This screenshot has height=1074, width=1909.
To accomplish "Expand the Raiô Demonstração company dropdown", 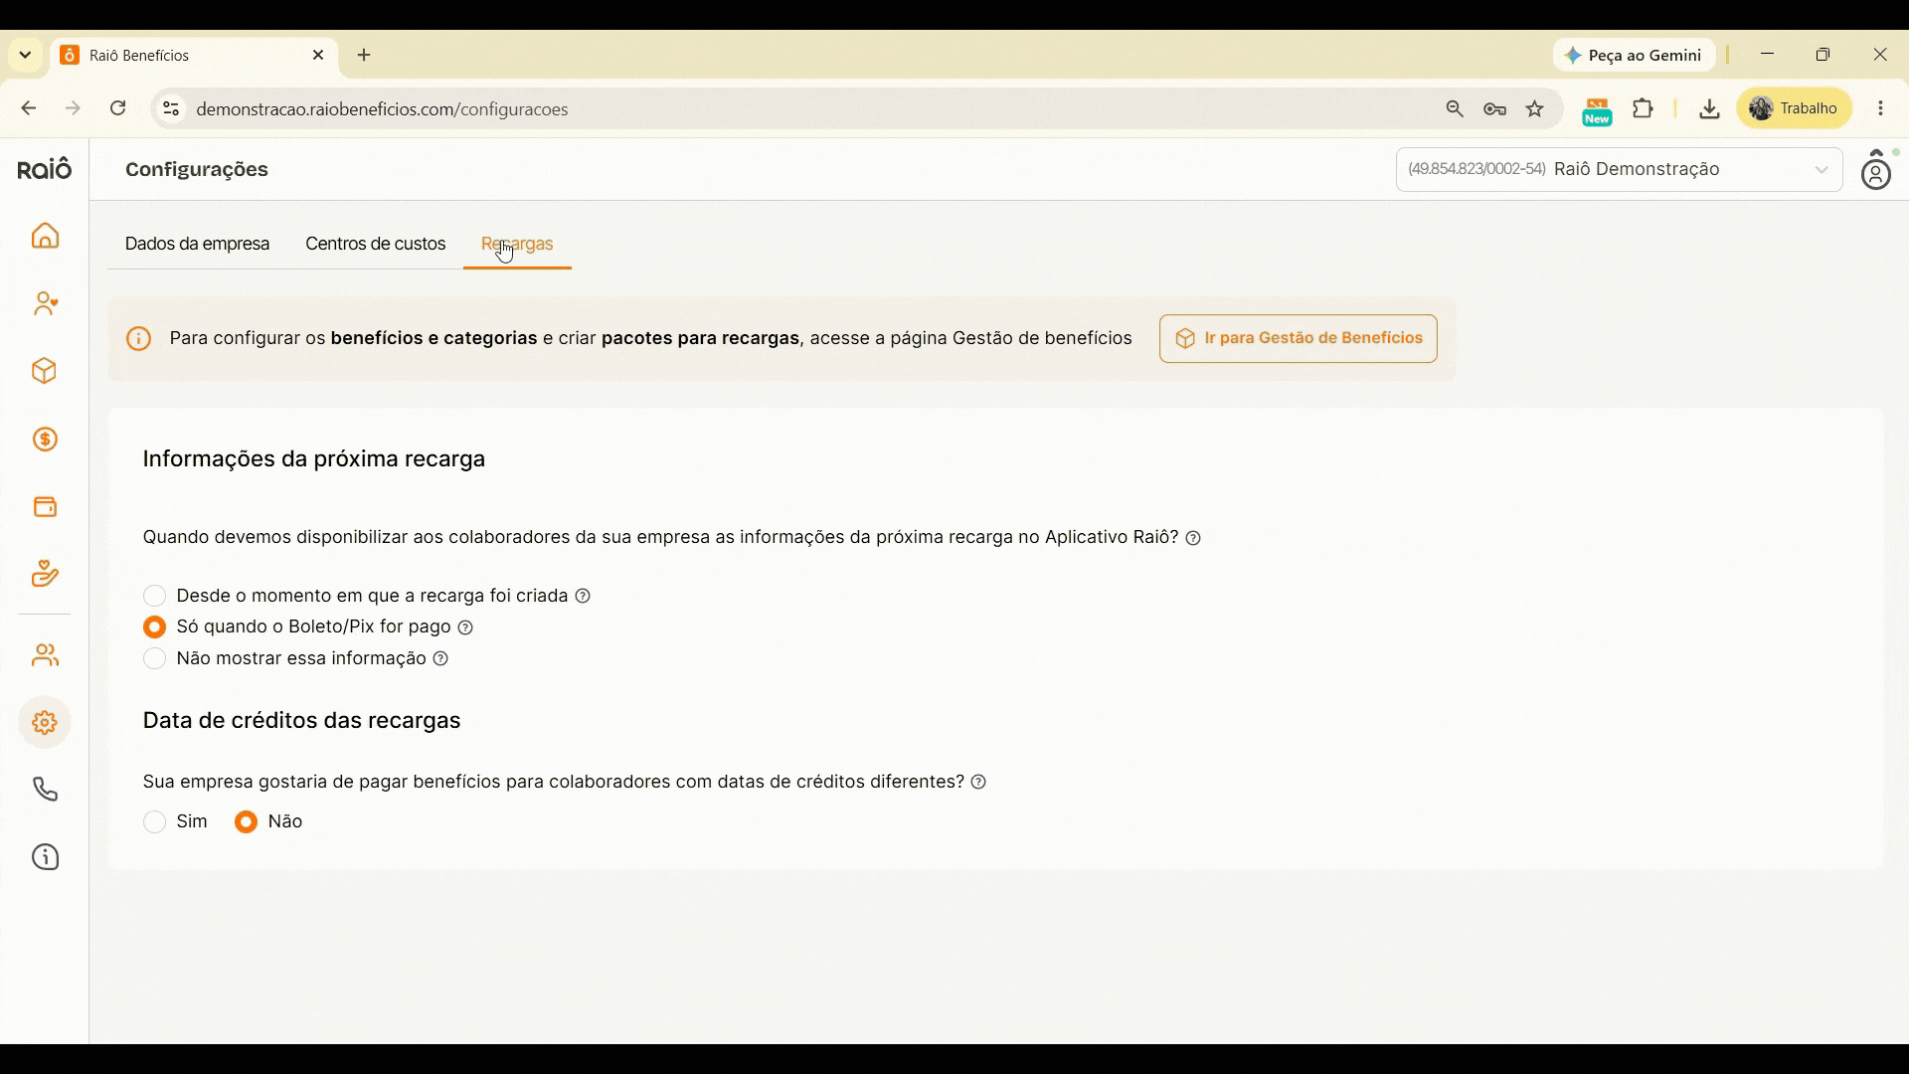I will pyautogui.click(x=1620, y=169).
